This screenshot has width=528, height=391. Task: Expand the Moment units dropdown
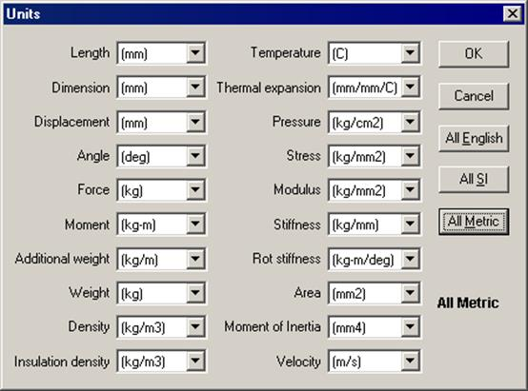click(x=195, y=224)
